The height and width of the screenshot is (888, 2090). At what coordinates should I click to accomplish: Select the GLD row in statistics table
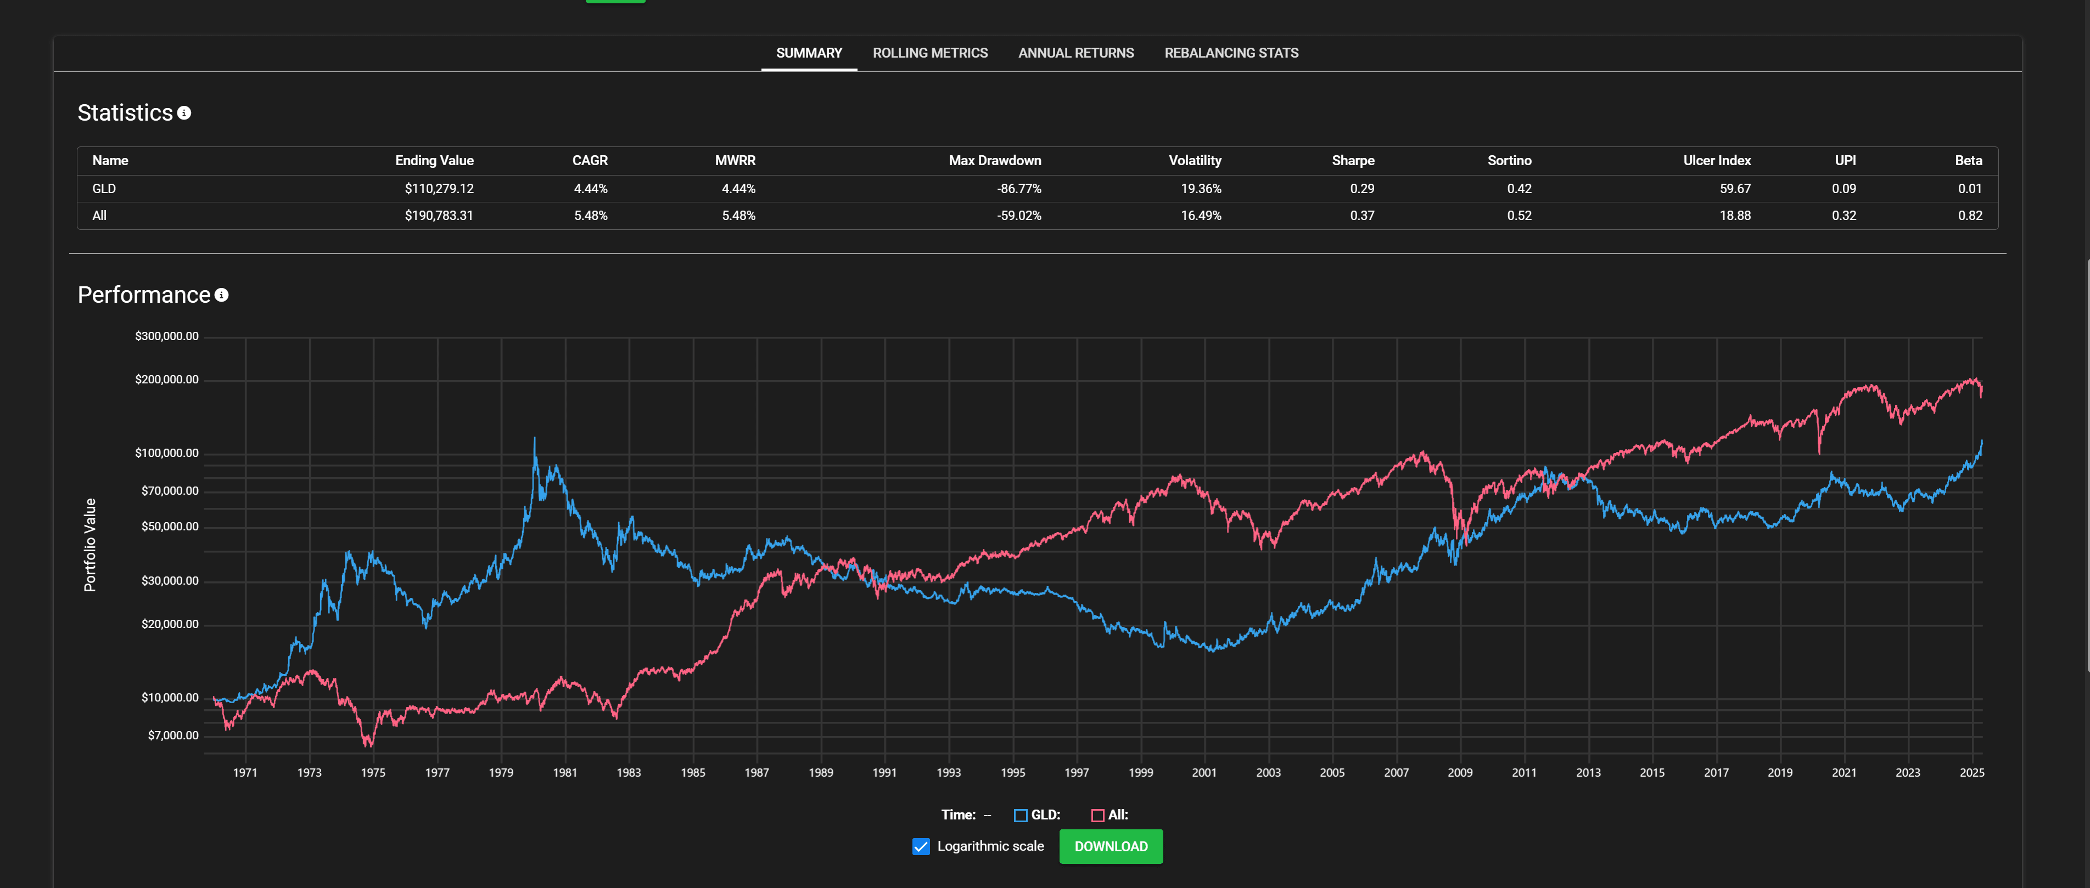(105, 188)
